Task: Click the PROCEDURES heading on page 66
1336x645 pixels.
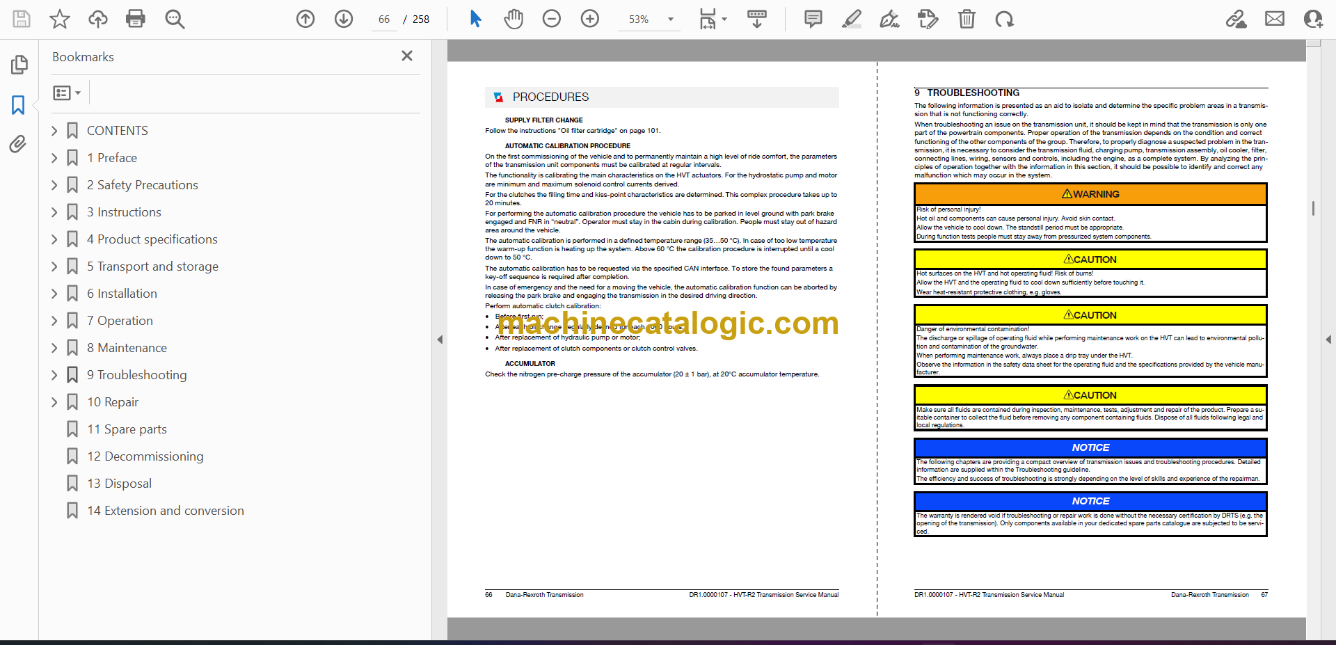Action: pyautogui.click(x=550, y=97)
